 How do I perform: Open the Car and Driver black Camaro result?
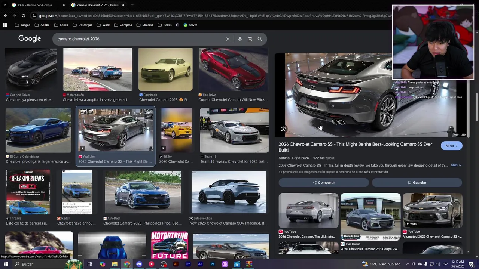31,69
